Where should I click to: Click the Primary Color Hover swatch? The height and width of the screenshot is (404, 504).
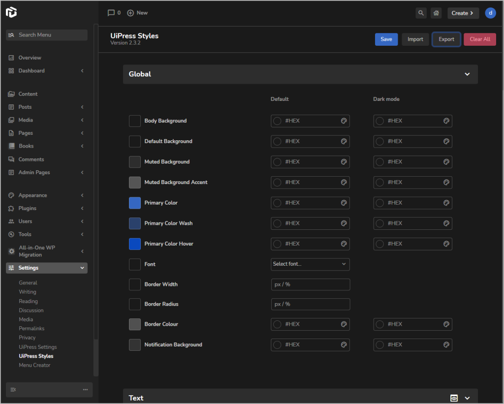coord(135,244)
